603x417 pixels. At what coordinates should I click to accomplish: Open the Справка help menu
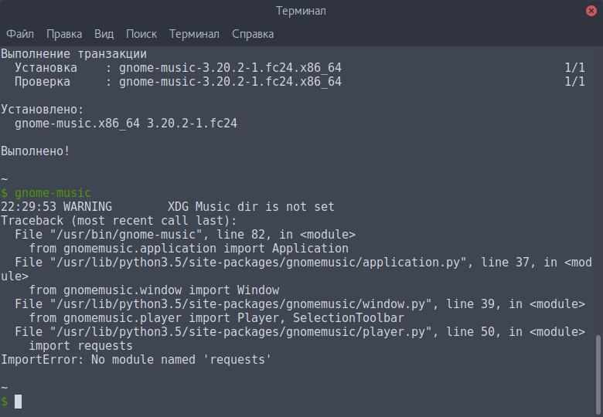point(253,34)
